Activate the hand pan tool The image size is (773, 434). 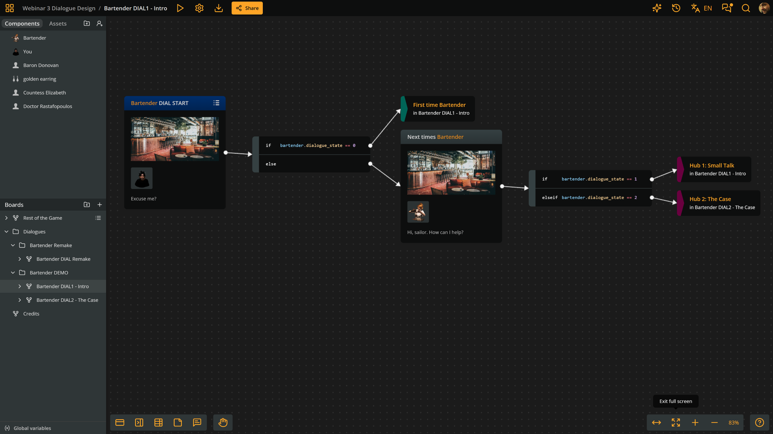tap(223, 422)
